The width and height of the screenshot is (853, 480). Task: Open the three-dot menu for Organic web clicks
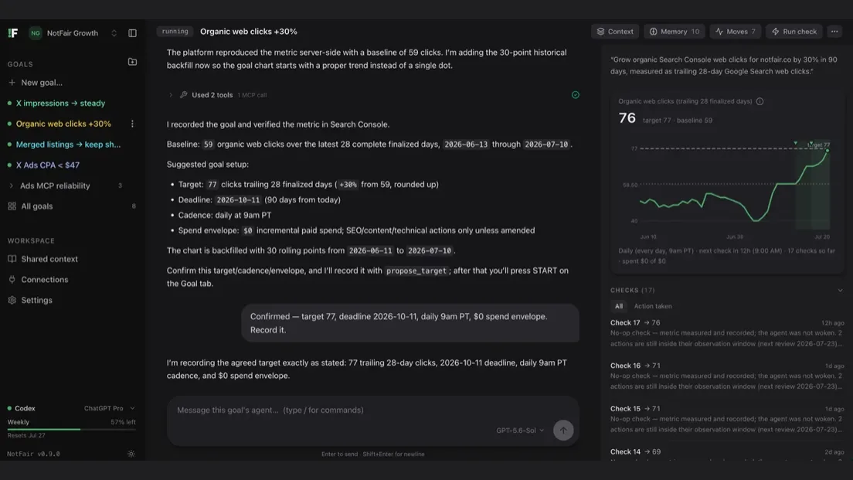(132, 124)
